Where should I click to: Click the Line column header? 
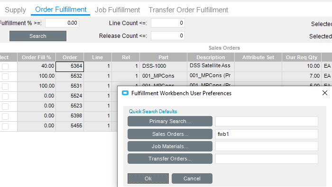click(x=98, y=57)
